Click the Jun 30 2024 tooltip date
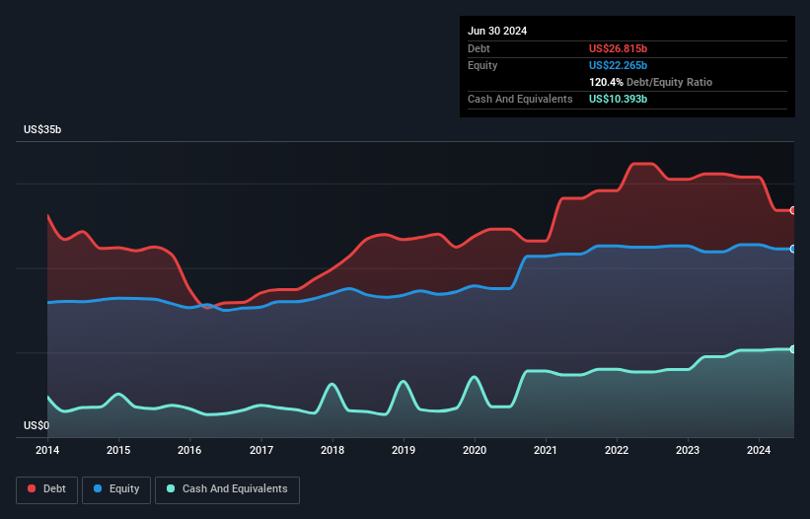Image resolution: width=810 pixels, height=519 pixels. [x=497, y=31]
